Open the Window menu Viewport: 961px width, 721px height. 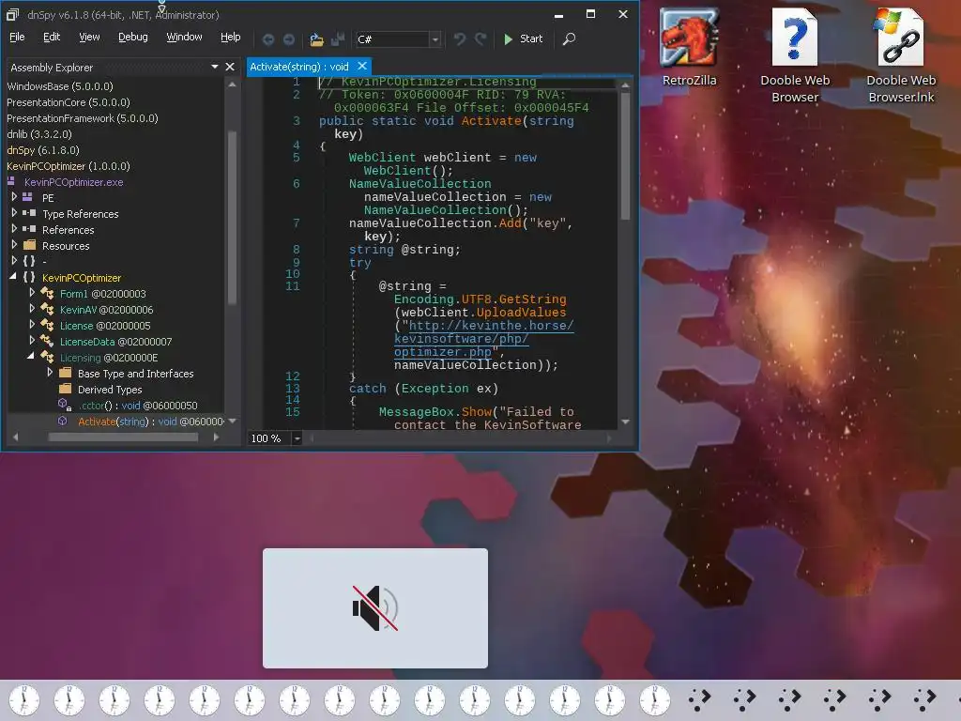[x=184, y=37]
